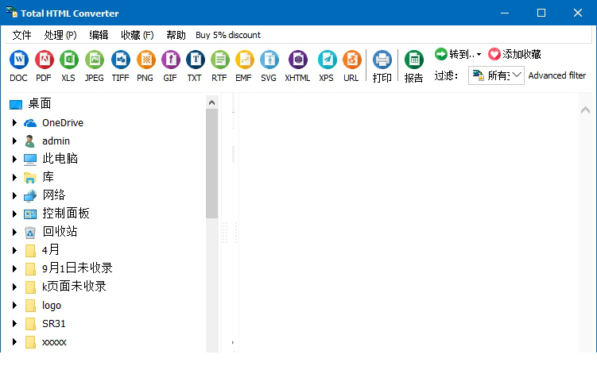Open the 编辑 menu
Screen dimensions: 597x366
click(x=99, y=35)
